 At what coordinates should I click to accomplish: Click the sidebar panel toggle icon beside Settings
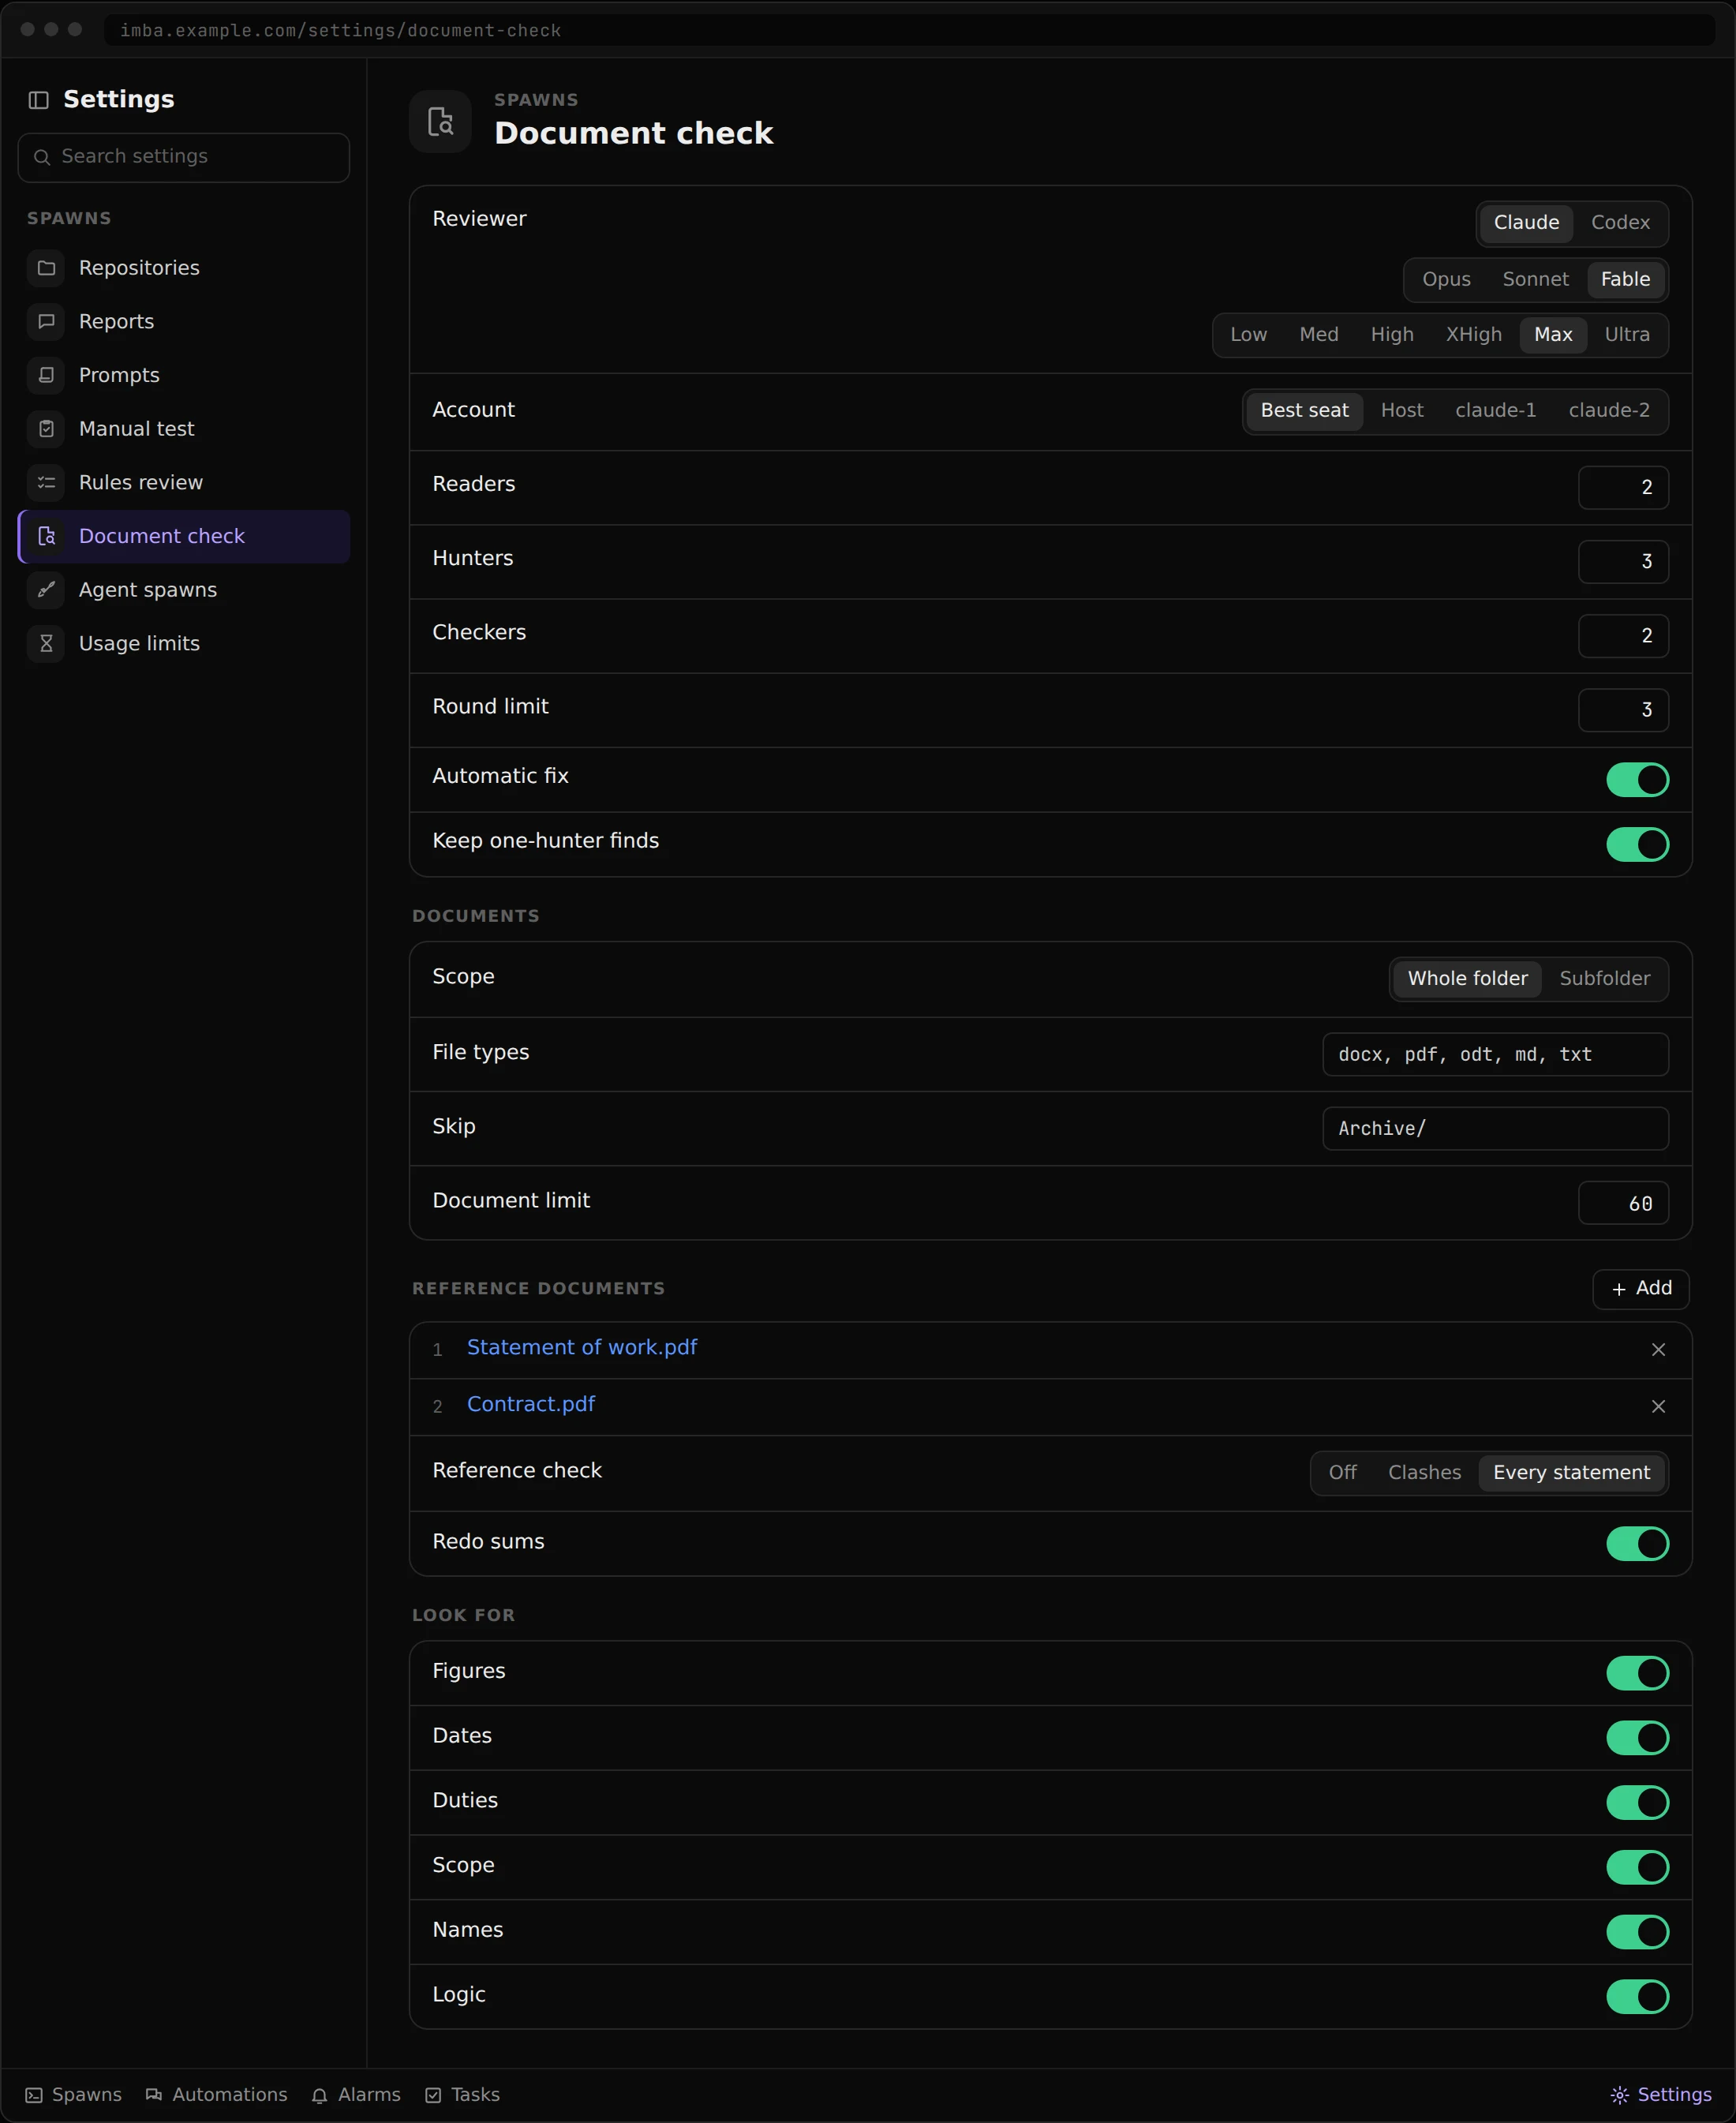pos(39,100)
